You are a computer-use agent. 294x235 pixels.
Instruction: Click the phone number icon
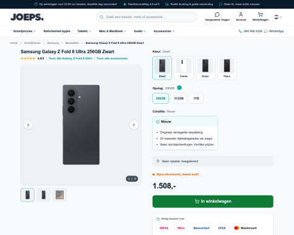(x=240, y=31)
